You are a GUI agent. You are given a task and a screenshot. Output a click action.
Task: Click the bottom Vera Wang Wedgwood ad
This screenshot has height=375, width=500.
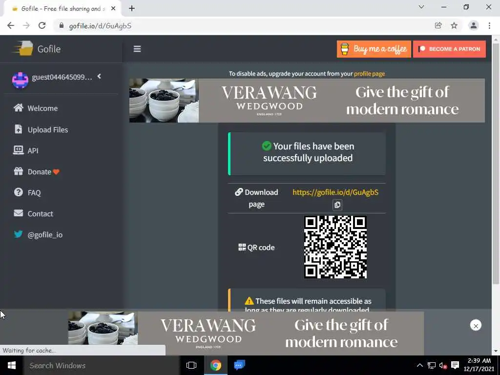[246, 333]
